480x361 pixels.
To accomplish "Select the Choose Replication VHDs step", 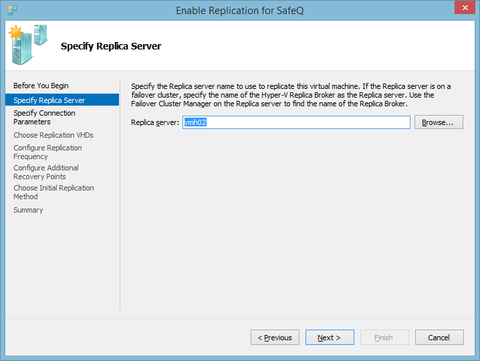I will 53,135.
